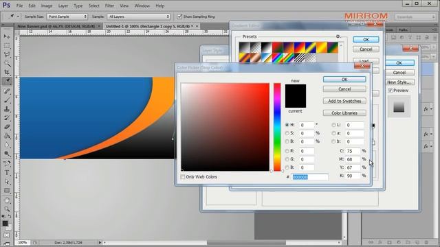Toggle Preview checkbox in Layer Style dialog
This screenshot has height=247, width=440.
[390, 91]
